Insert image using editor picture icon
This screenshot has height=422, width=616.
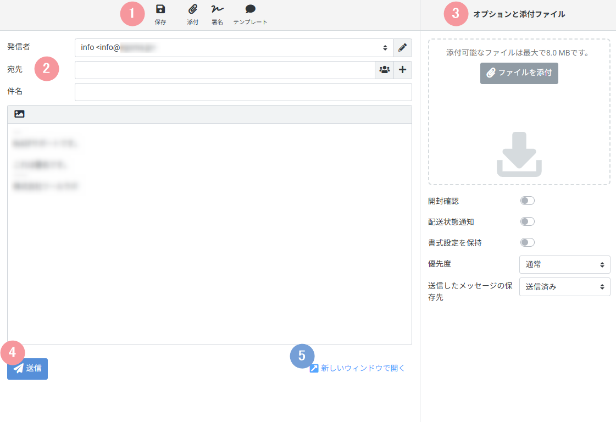tap(19, 114)
